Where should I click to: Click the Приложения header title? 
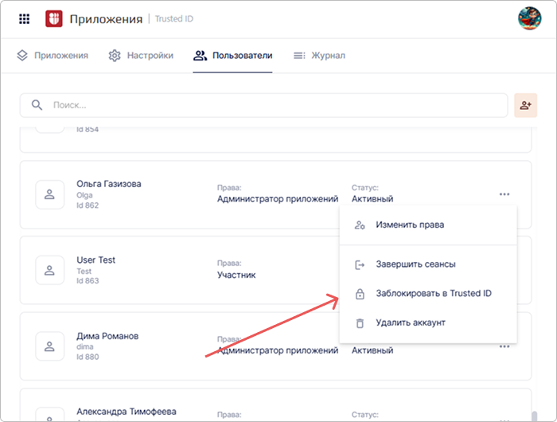tap(106, 19)
